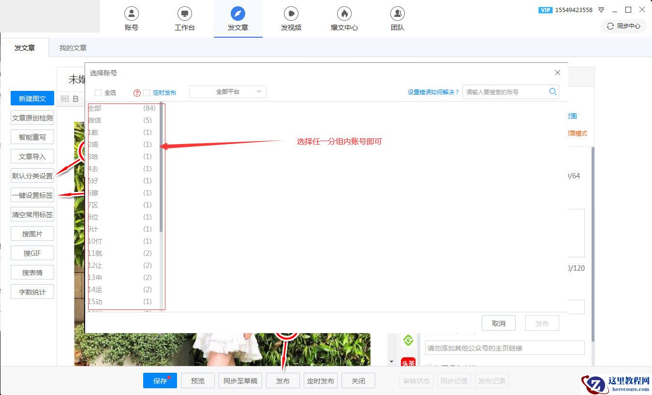Select the 15动 account group
The height and width of the screenshot is (395, 652).
(123, 302)
